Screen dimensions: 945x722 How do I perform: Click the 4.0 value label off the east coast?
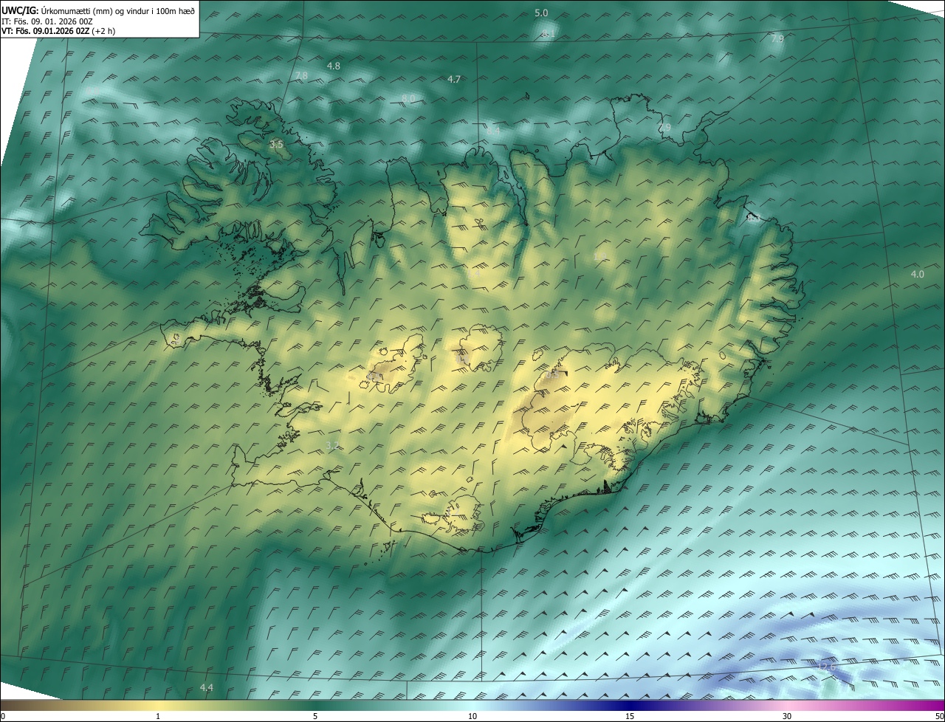pos(917,274)
